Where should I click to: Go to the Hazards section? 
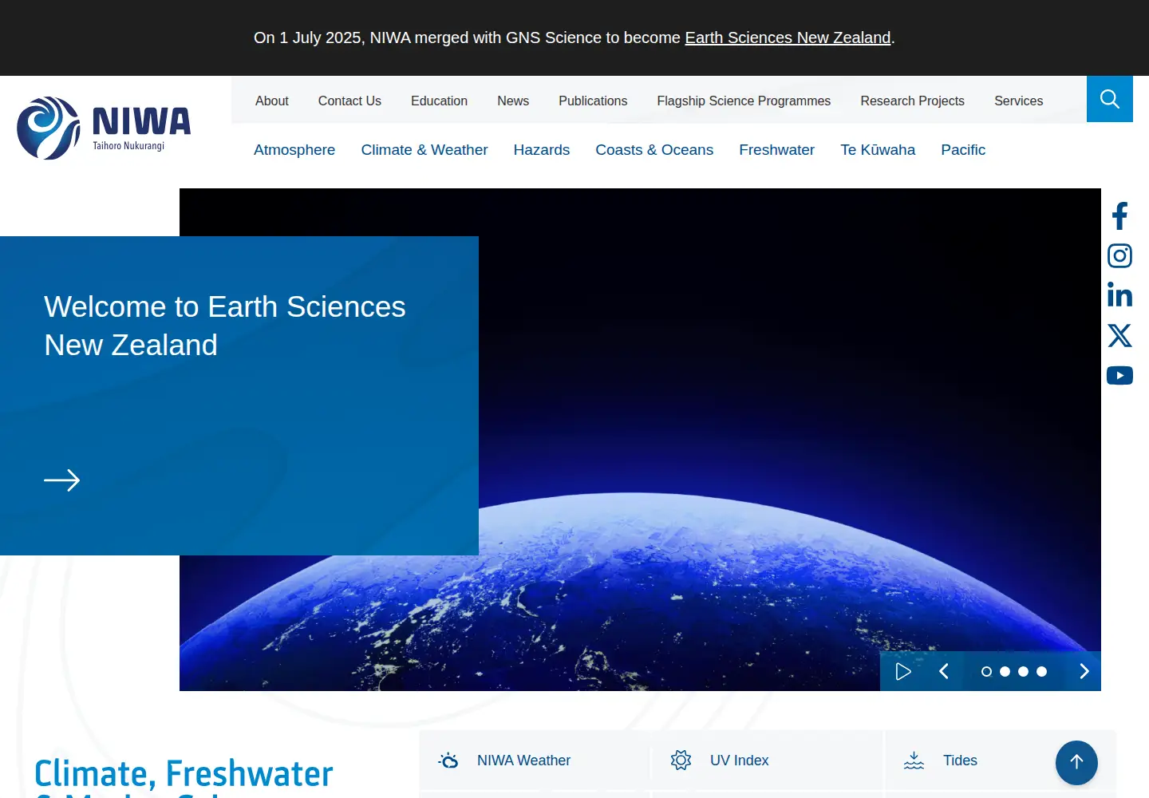[x=542, y=150]
